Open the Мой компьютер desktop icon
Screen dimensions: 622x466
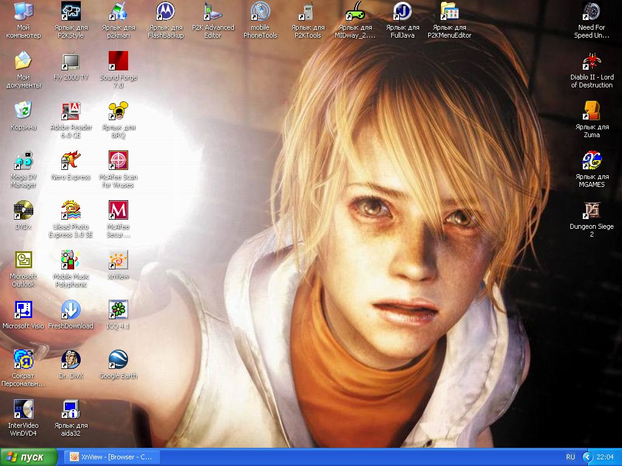point(23,11)
